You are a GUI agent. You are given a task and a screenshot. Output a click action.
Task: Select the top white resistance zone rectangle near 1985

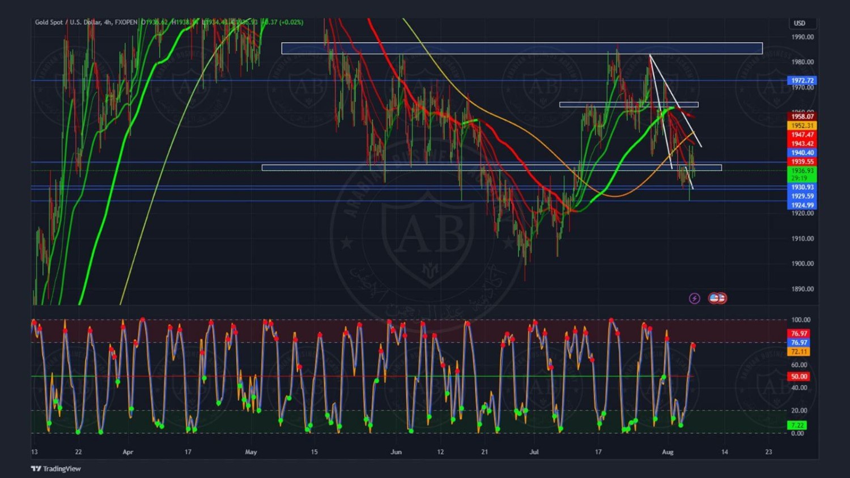pyautogui.click(x=522, y=48)
